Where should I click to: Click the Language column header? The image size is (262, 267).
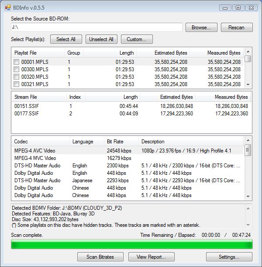tap(87, 142)
